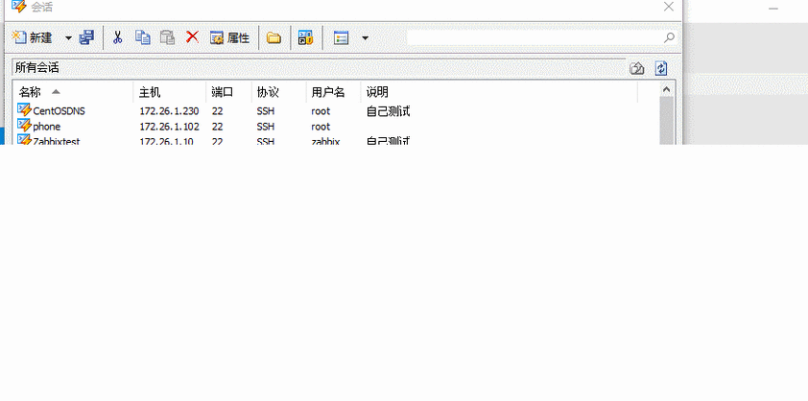Click the go up folder icon
This screenshot has width=808, height=401.
pyautogui.click(x=636, y=68)
